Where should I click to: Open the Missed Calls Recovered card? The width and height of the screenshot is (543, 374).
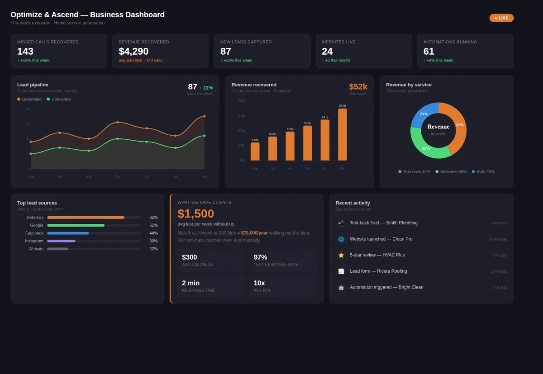pos(59,51)
